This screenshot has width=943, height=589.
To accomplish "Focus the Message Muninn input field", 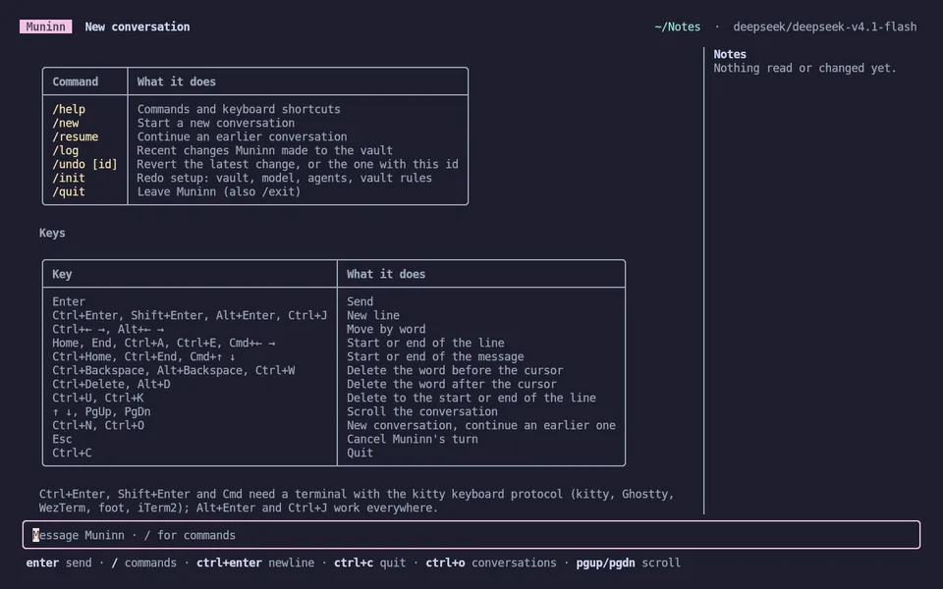I will pyautogui.click(x=471, y=535).
